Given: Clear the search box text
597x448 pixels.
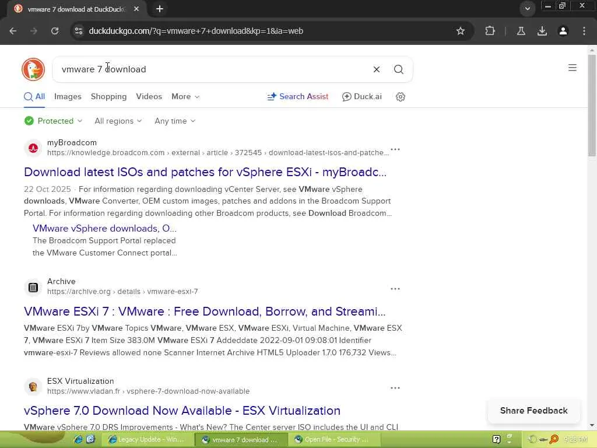Looking at the screenshot, I should pyautogui.click(x=376, y=69).
